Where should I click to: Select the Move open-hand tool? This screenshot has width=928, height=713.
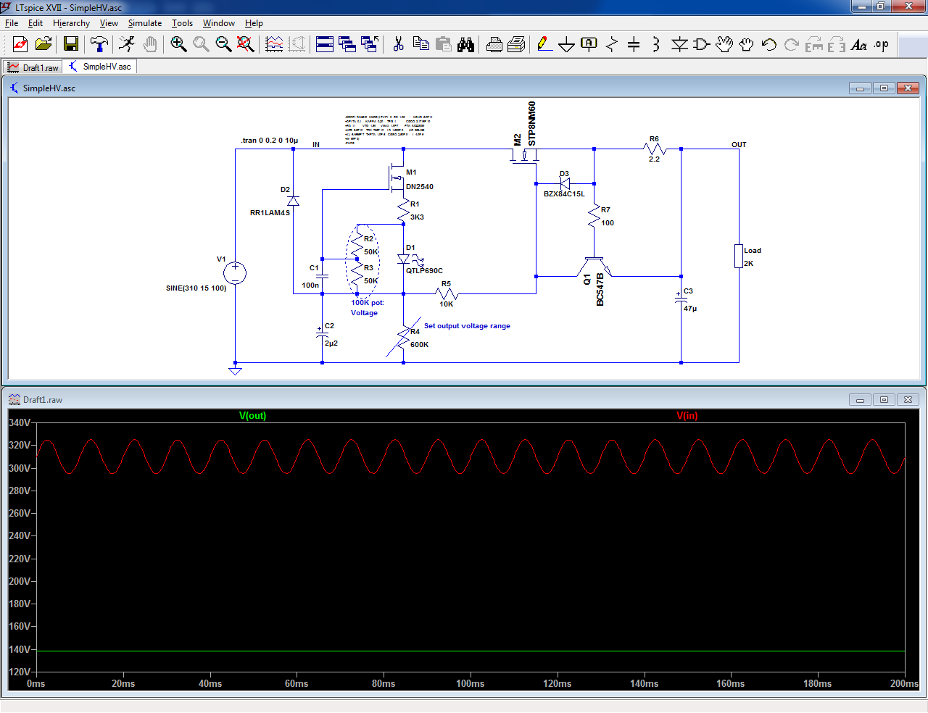click(x=724, y=44)
